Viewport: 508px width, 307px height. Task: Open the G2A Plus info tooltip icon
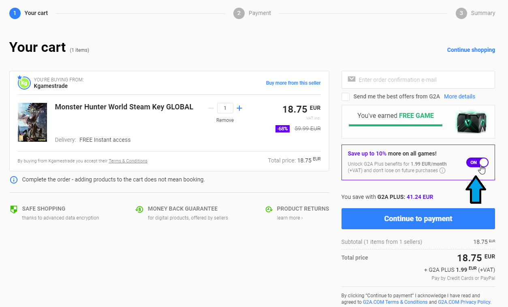pos(442,170)
